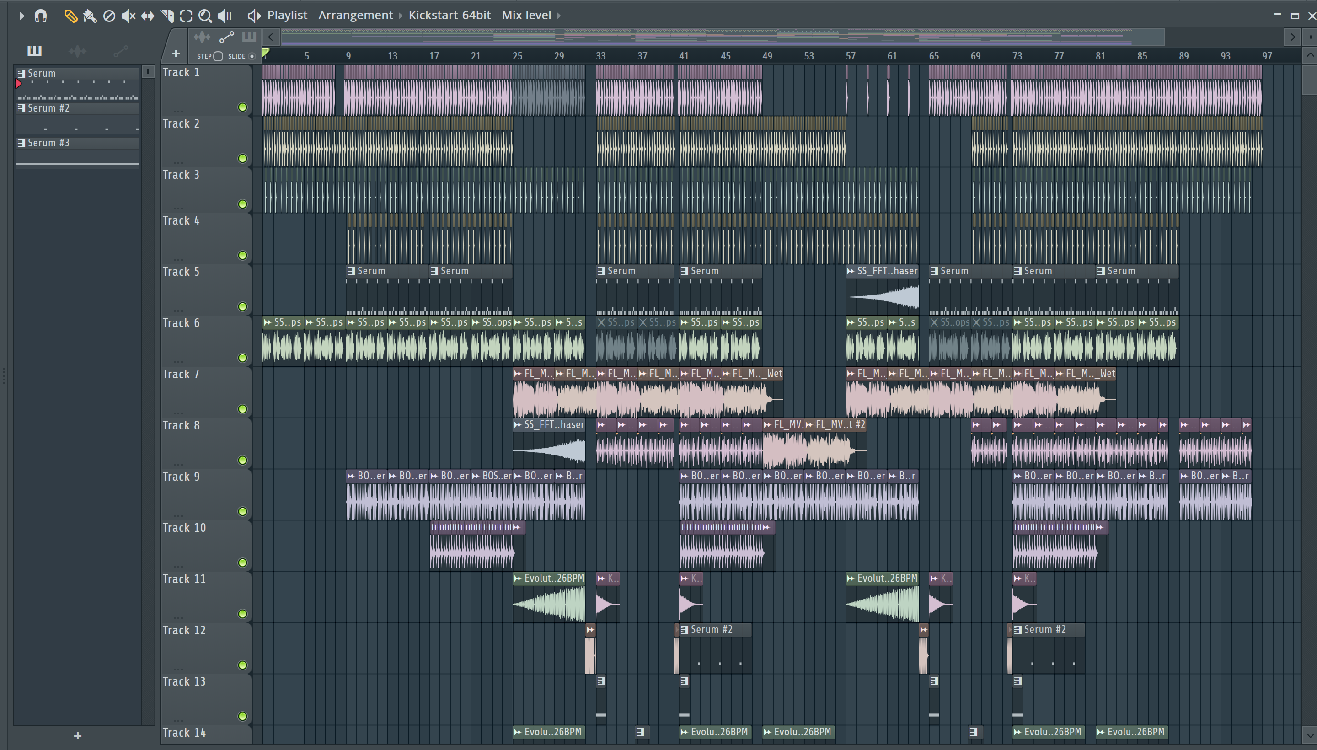Mute Track 3 with its green light
The width and height of the screenshot is (1317, 750).
point(242,204)
